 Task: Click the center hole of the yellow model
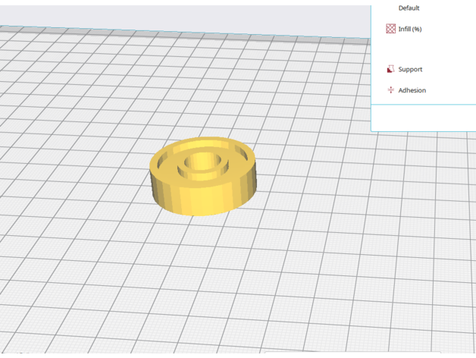coord(203,161)
